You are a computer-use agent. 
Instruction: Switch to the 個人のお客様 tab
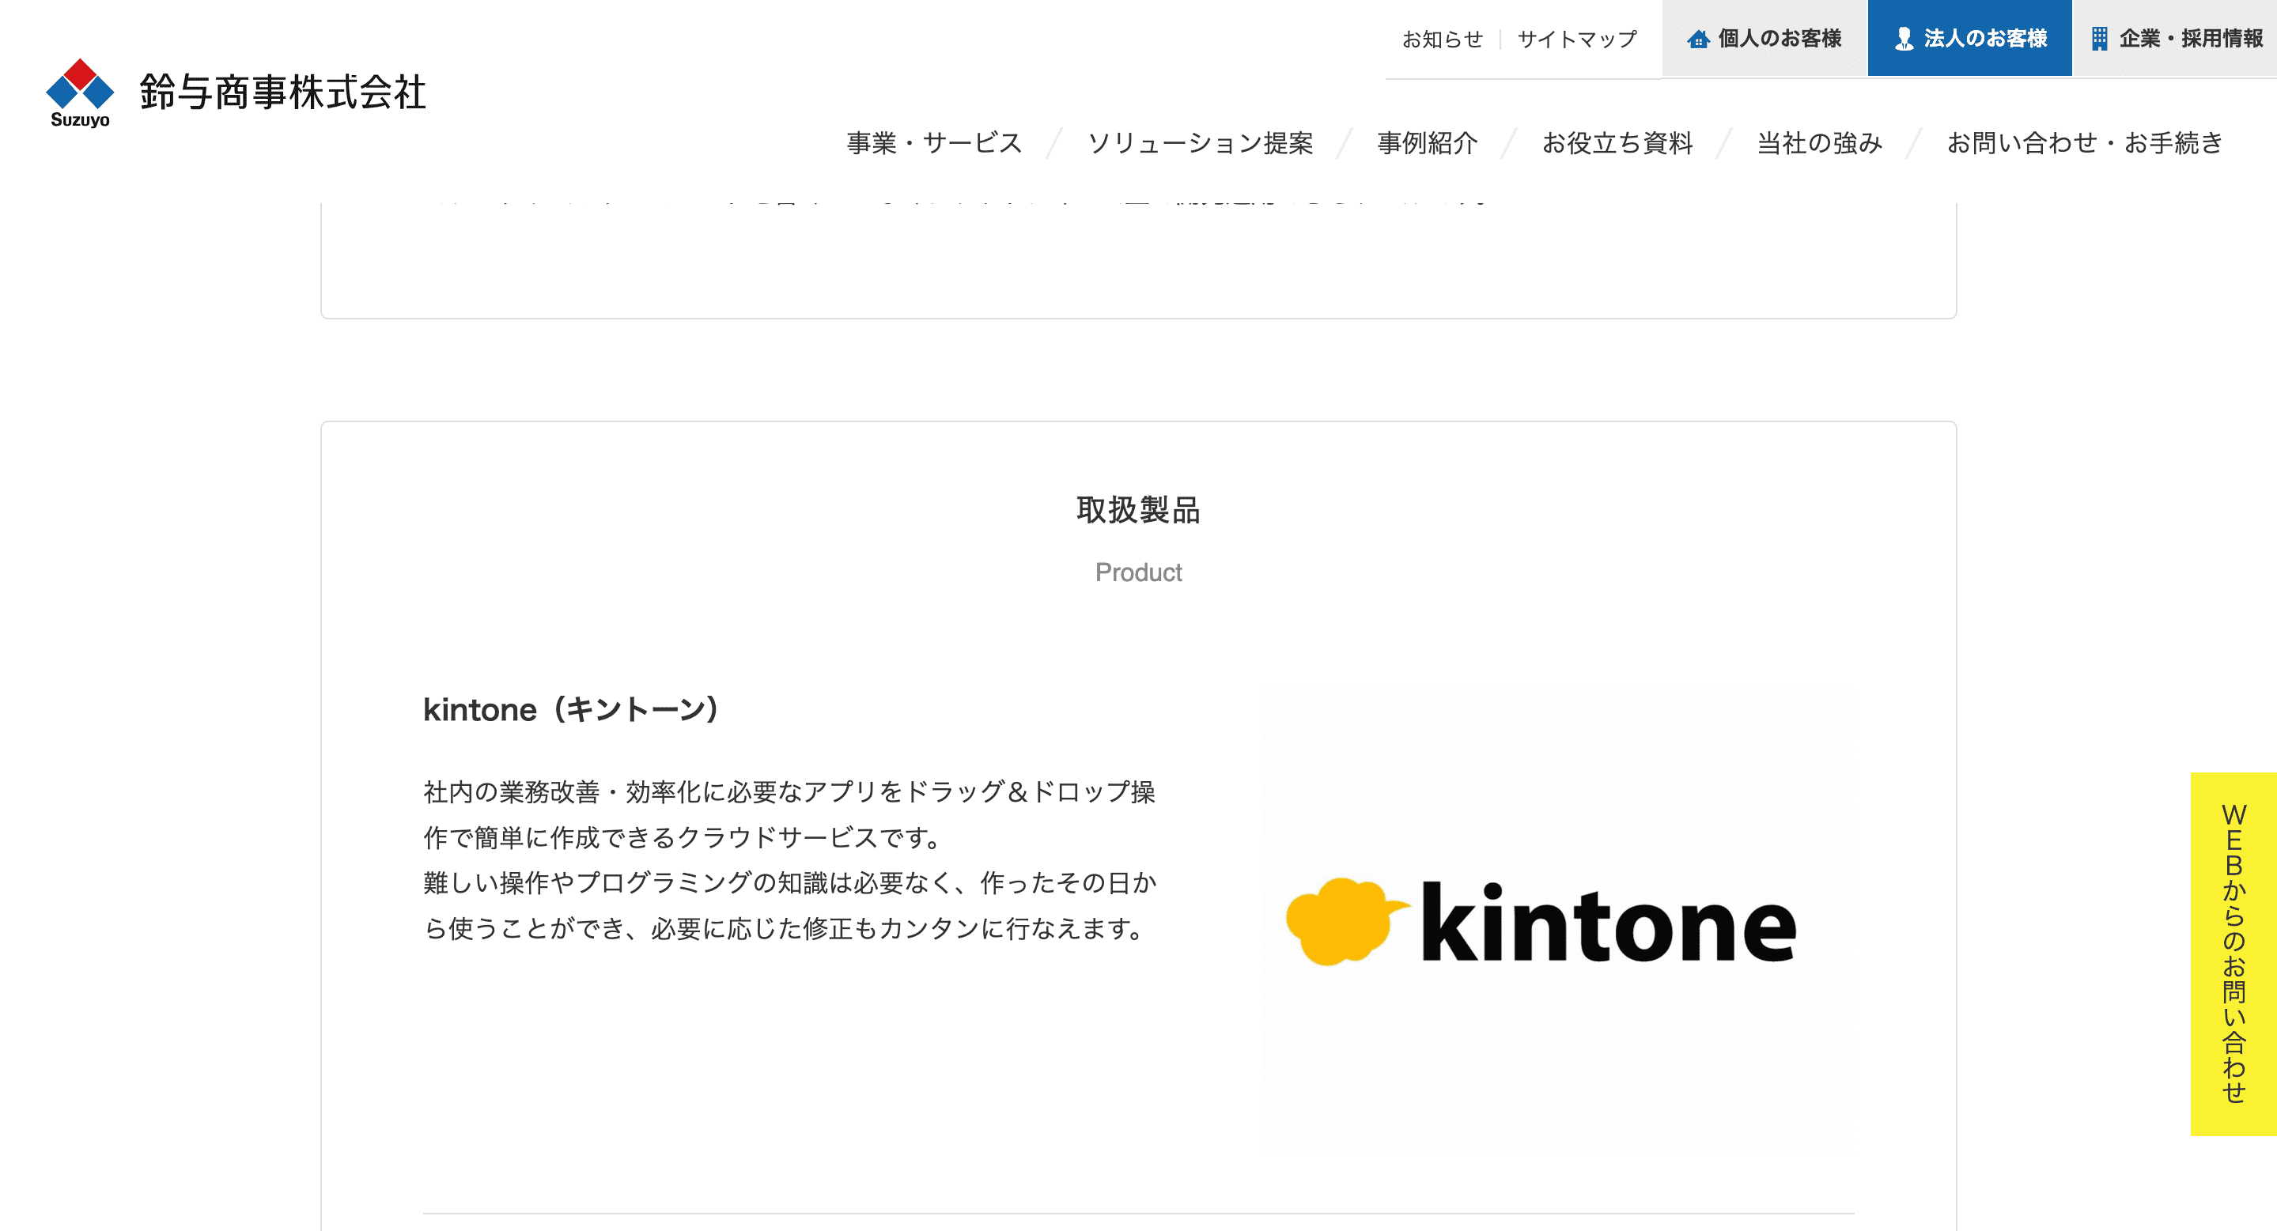(1764, 38)
